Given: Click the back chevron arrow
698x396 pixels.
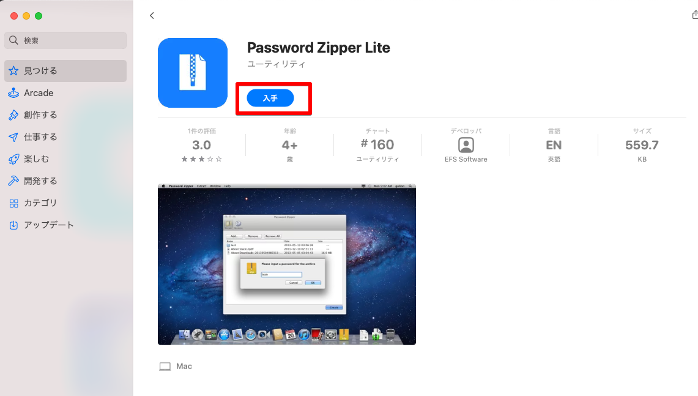Looking at the screenshot, I should tap(152, 15).
